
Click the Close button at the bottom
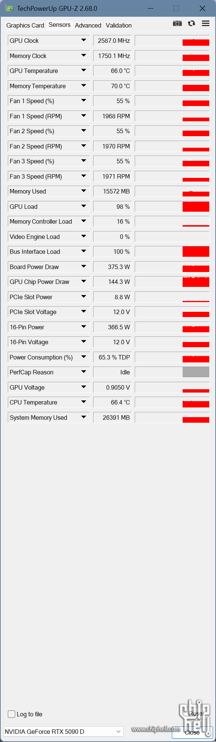192,732
